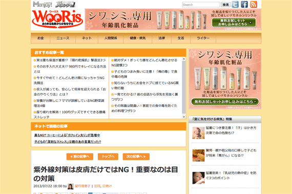Open article 今すぐやめて！どんどん老け顔になっちゃうNG洗顔法
This screenshot has width=292, height=194.
point(69,80)
